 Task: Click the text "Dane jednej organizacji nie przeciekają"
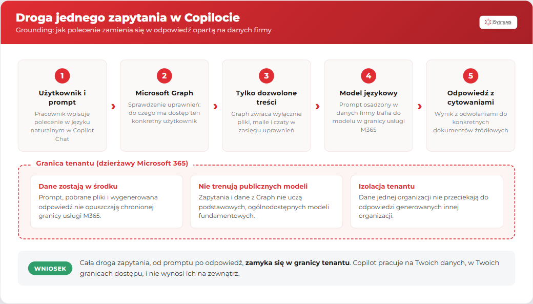click(423, 207)
